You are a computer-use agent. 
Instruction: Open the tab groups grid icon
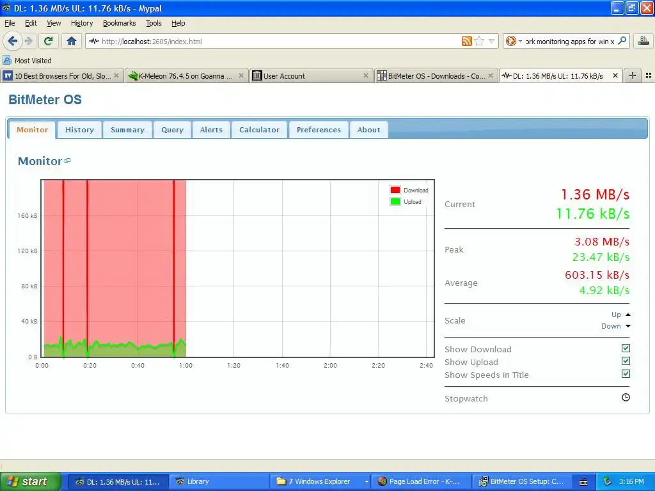649,75
